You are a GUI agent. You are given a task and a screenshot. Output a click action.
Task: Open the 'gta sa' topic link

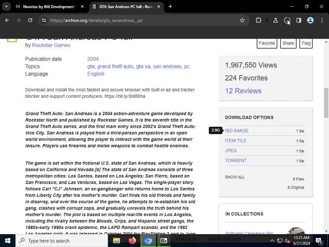click(x=143, y=67)
